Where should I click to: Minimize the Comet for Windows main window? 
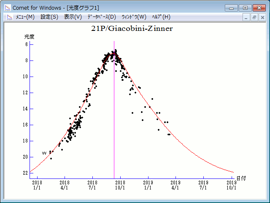pos(231,8)
